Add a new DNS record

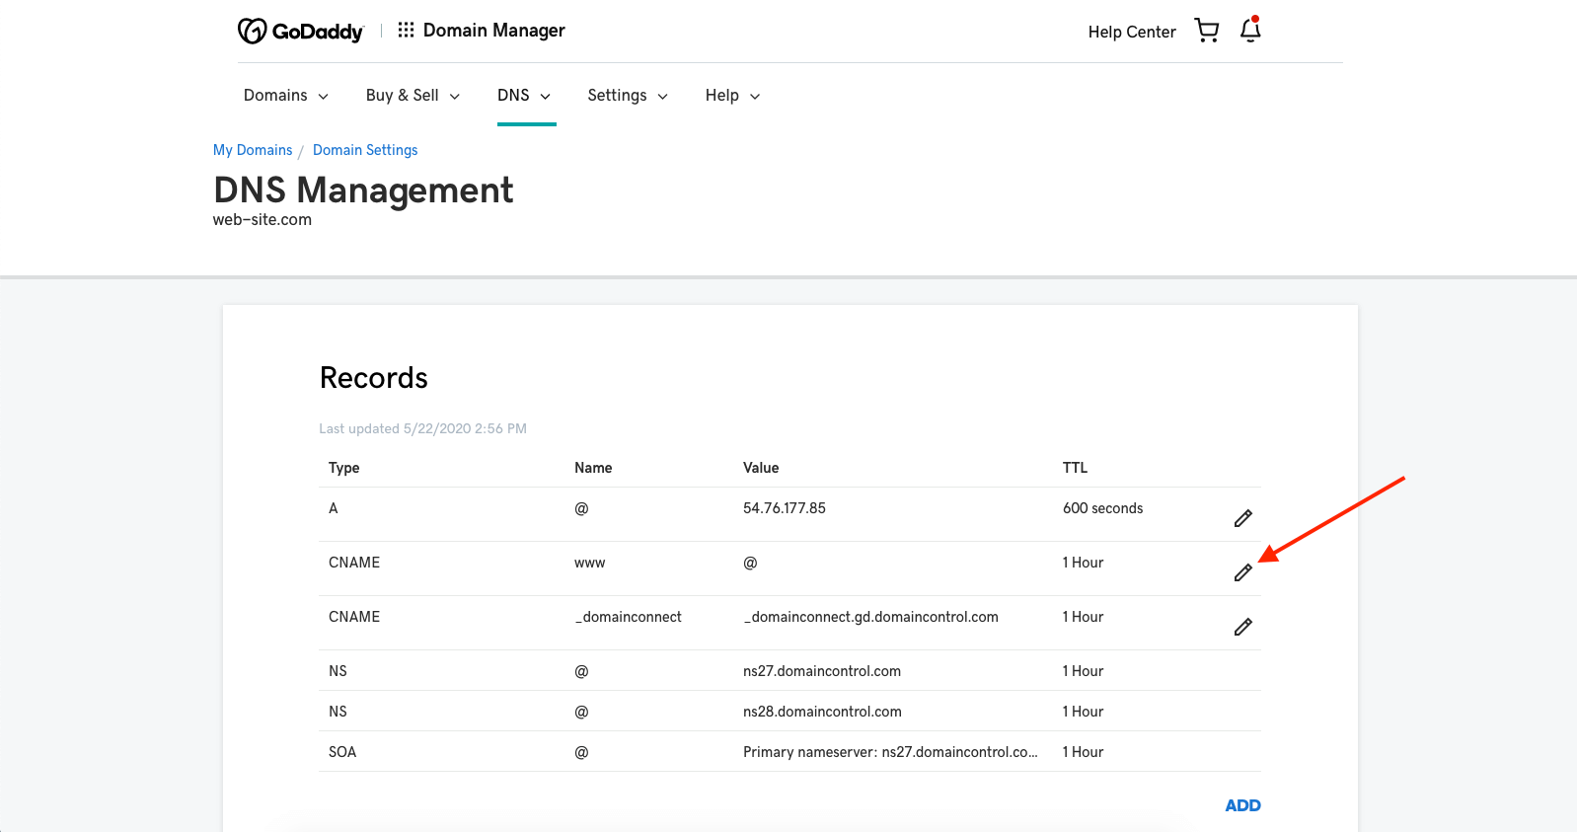click(1242, 805)
